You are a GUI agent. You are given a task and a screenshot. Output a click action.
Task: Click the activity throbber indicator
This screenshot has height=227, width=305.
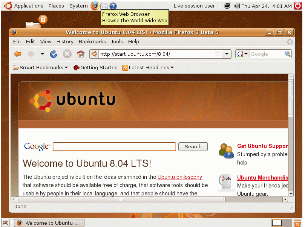[290, 42]
